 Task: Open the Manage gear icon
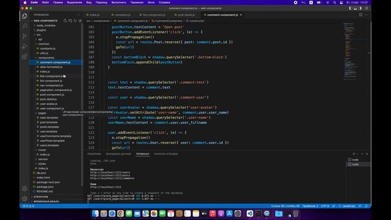tap(24, 199)
